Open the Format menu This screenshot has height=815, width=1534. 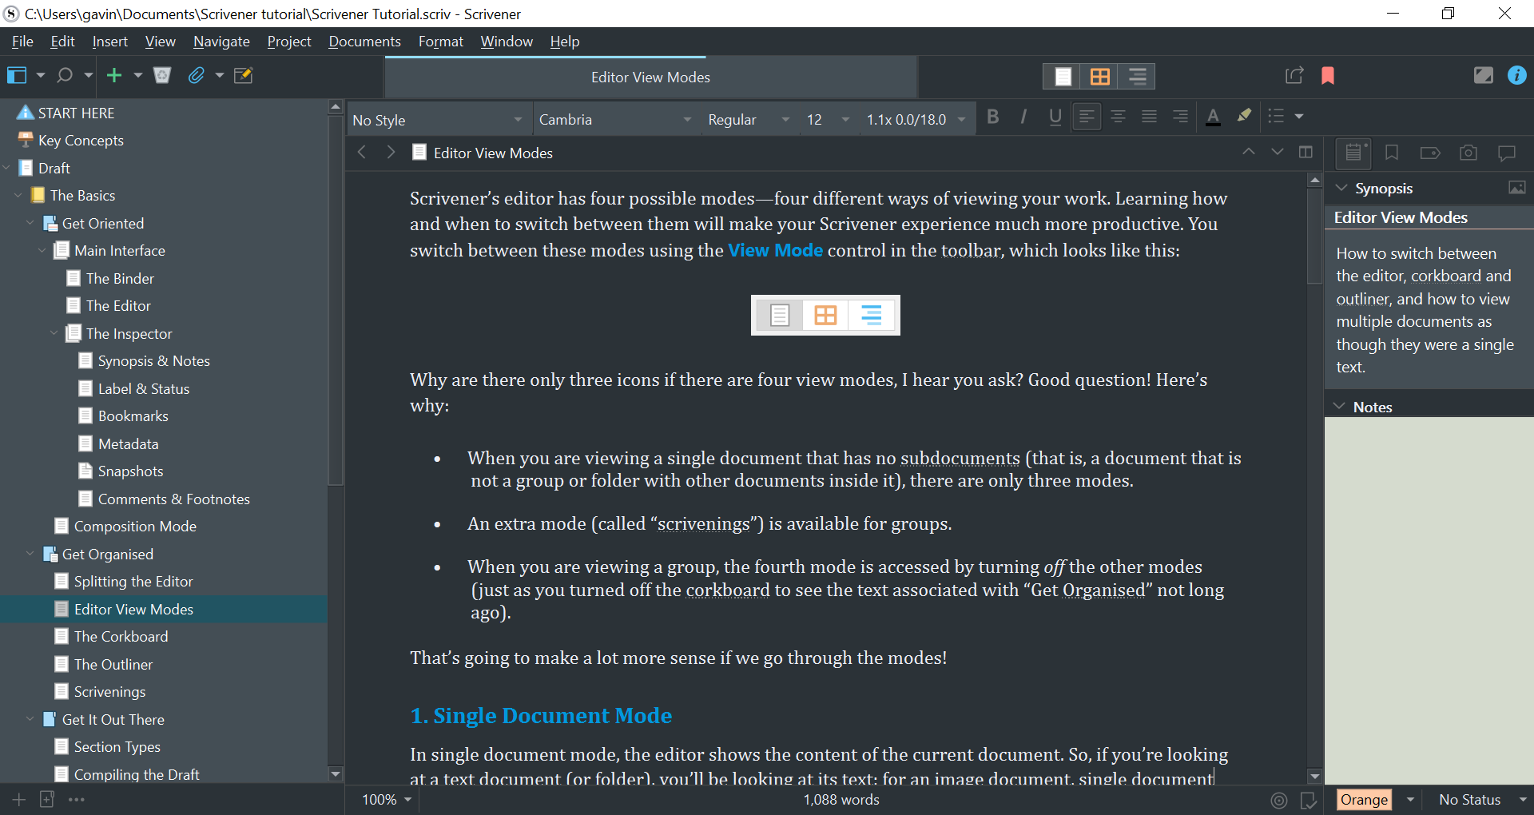click(x=440, y=42)
